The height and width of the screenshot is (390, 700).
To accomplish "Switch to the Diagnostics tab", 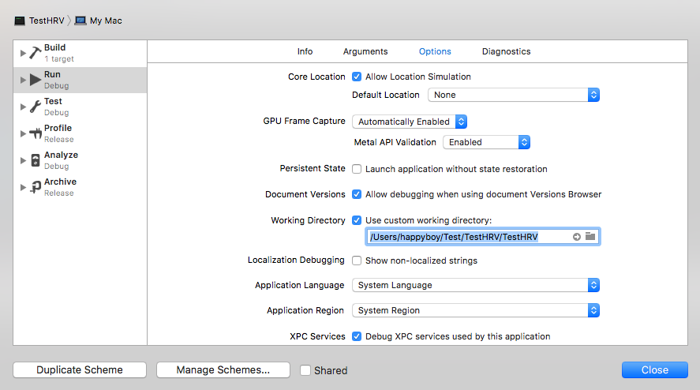I will pyautogui.click(x=506, y=51).
